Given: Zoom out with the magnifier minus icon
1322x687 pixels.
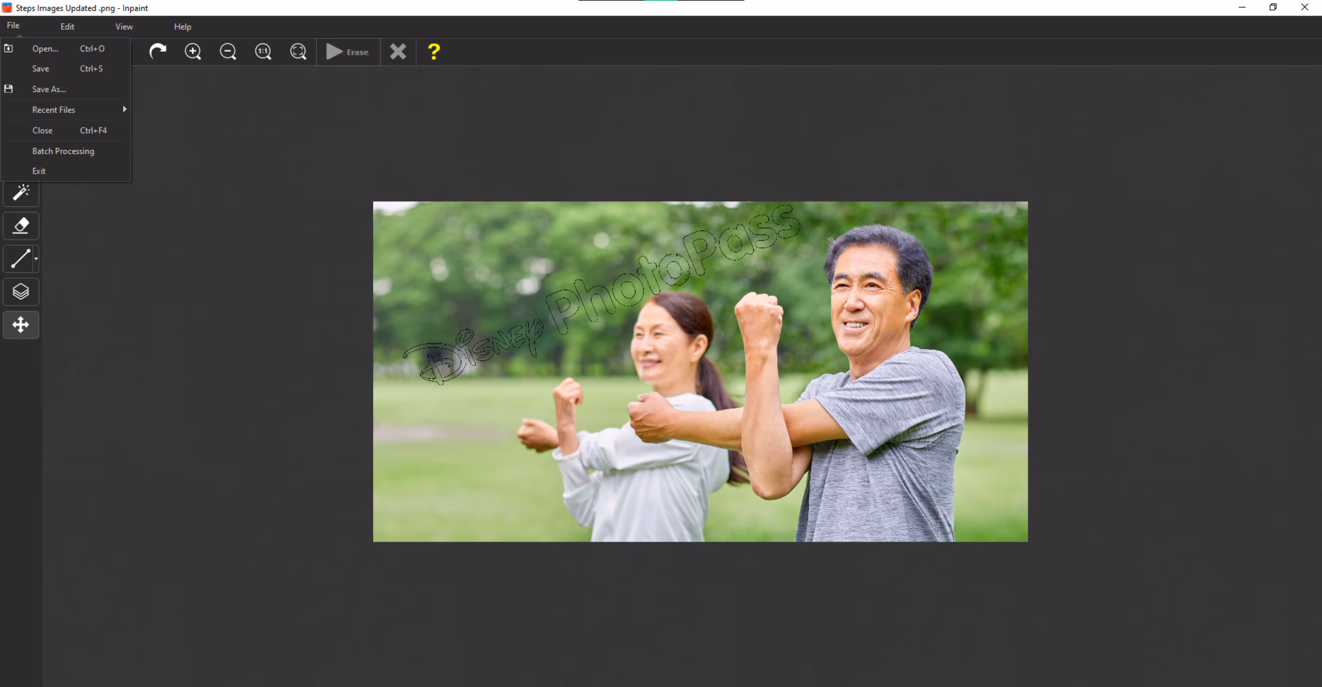Looking at the screenshot, I should point(228,51).
